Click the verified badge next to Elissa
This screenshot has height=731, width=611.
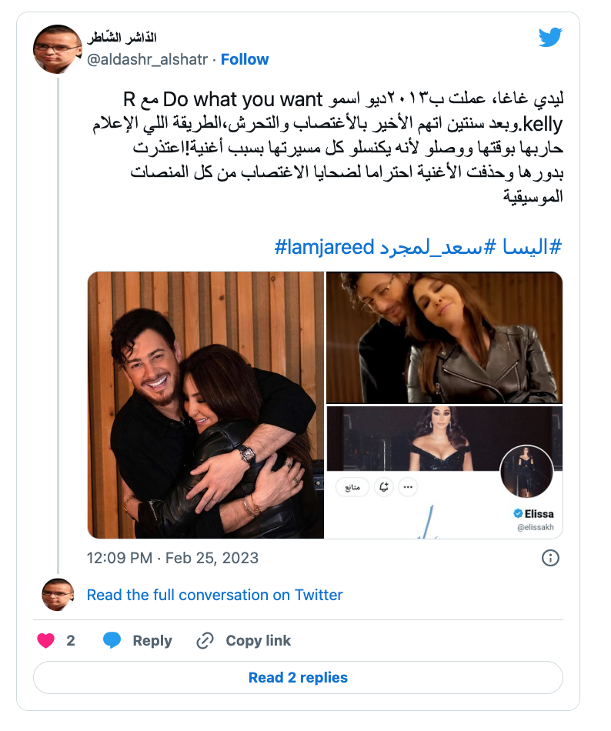click(x=517, y=513)
